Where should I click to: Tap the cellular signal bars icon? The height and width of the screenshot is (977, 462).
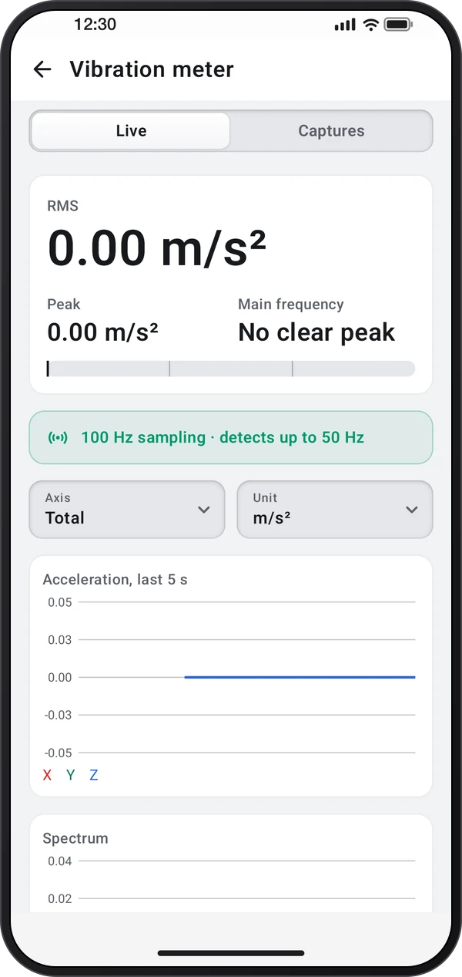point(345,25)
